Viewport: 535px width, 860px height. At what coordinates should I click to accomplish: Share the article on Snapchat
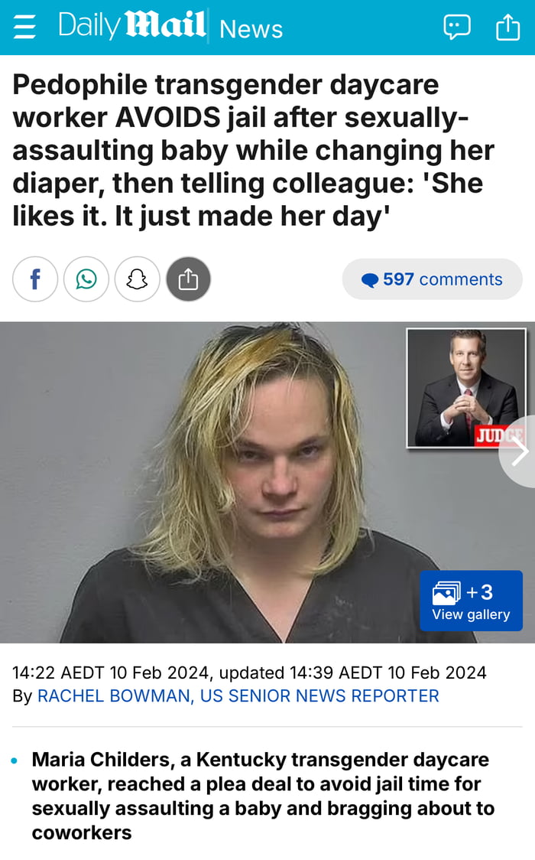coord(137,279)
